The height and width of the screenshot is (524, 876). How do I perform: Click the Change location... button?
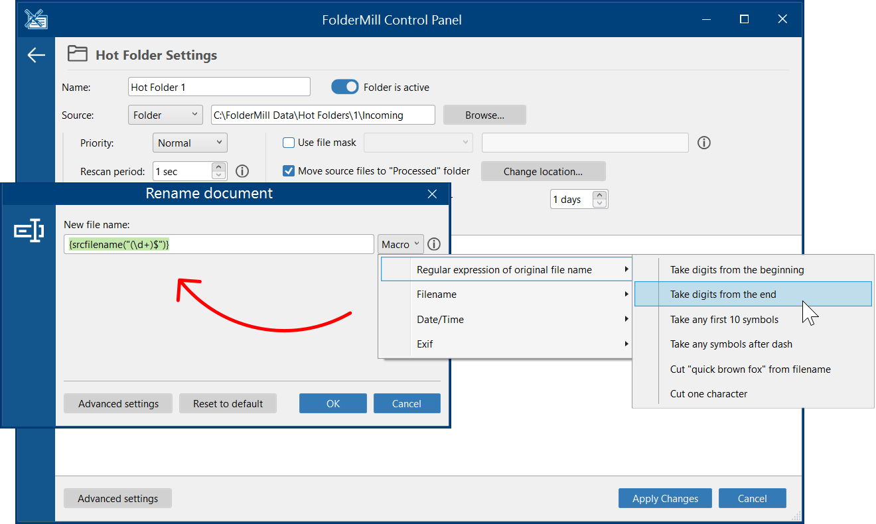[543, 171]
